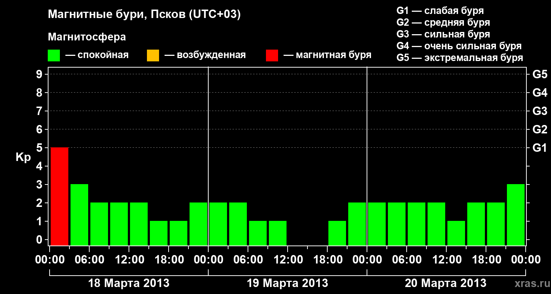Click 'G2 — средняя буря' legend line
Screen dimensions: 551x294
[443, 22]
